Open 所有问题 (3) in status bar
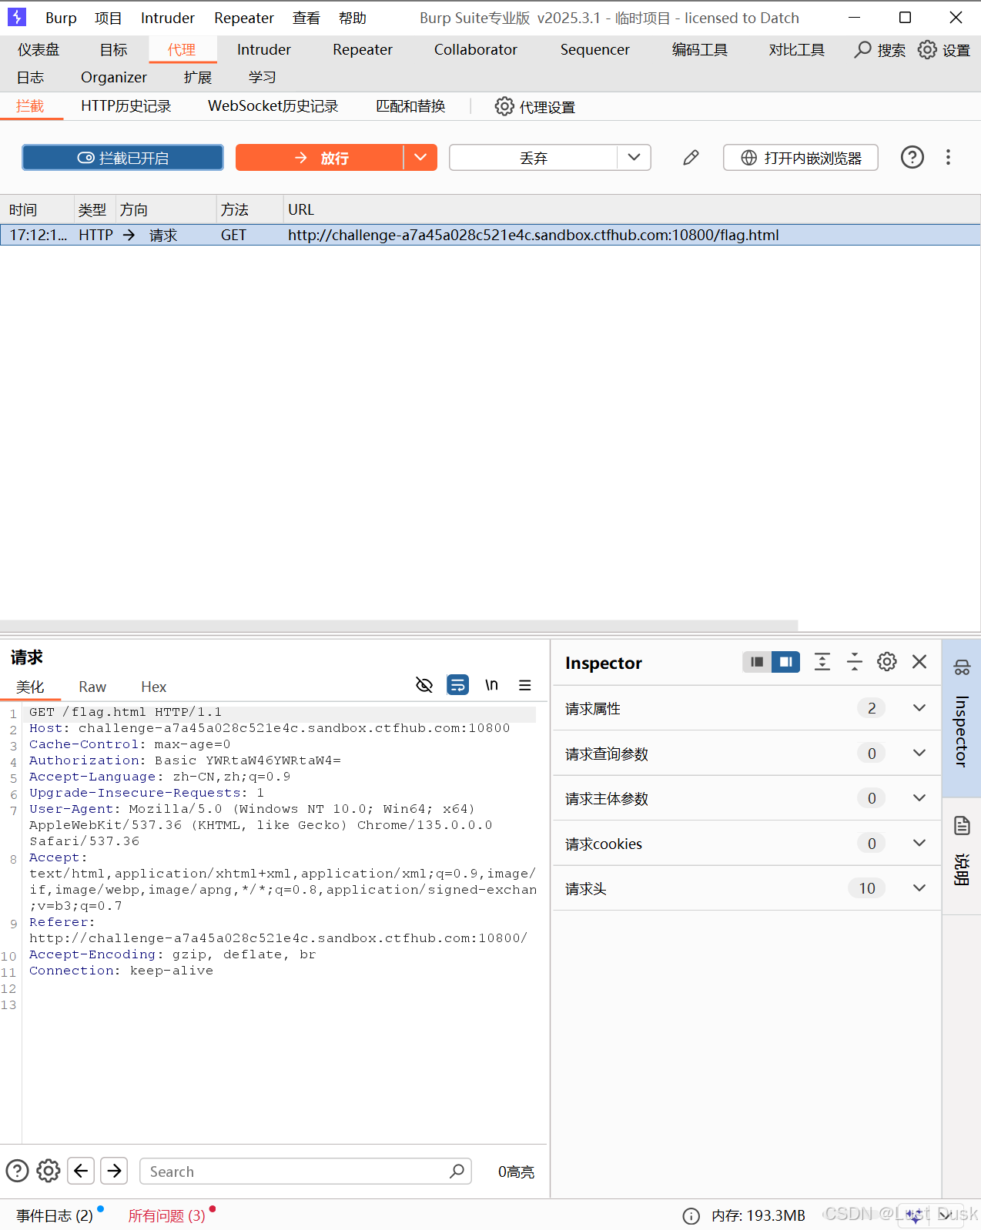This screenshot has width=981, height=1230. (166, 1215)
